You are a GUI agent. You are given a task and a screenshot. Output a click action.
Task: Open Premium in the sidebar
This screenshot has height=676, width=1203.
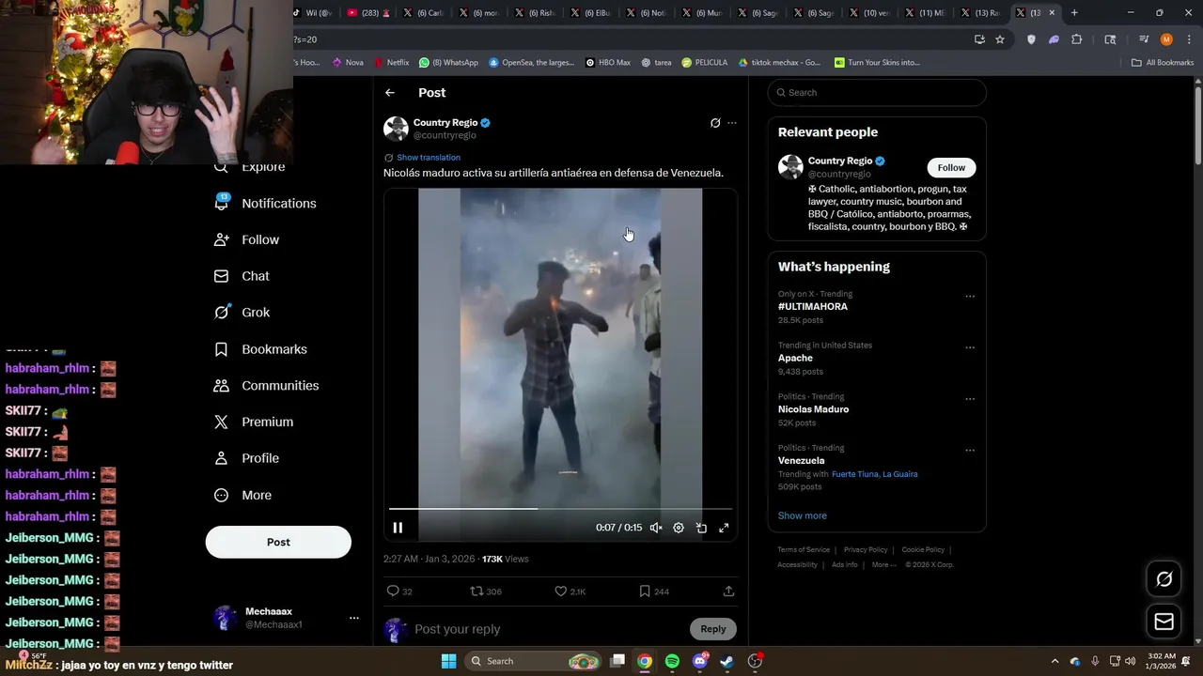click(x=254, y=422)
